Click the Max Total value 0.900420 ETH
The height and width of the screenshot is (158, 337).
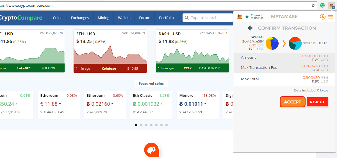click(x=315, y=77)
